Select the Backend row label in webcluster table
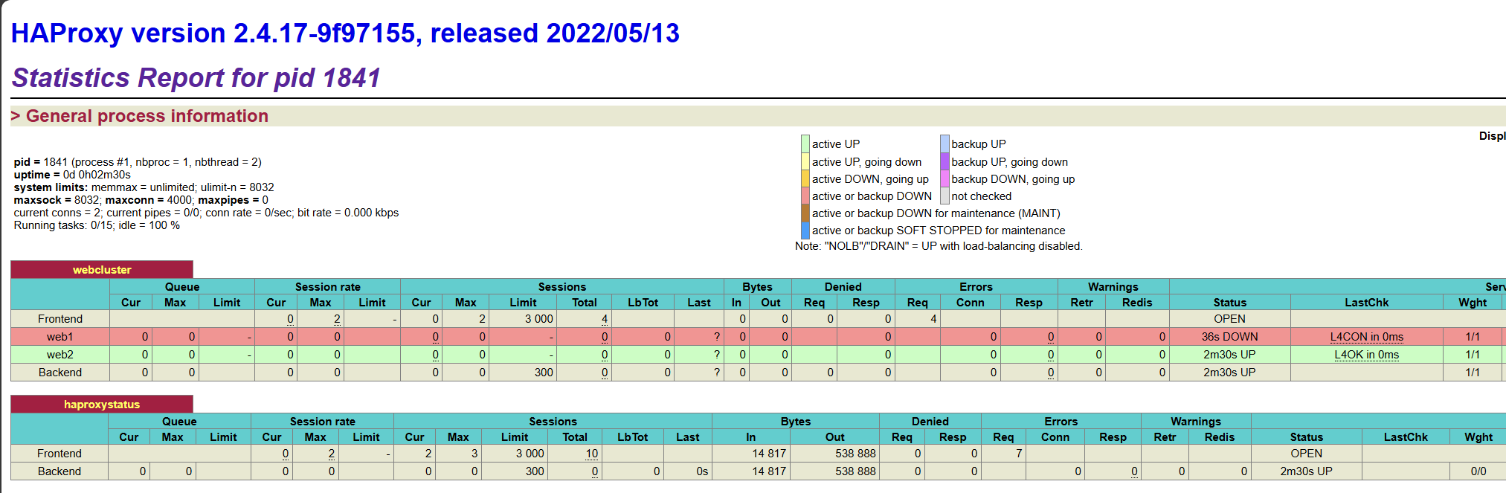Screen dimensions: 1506x493 (60, 373)
